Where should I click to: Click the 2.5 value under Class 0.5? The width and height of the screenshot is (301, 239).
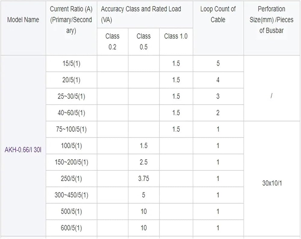144,162
